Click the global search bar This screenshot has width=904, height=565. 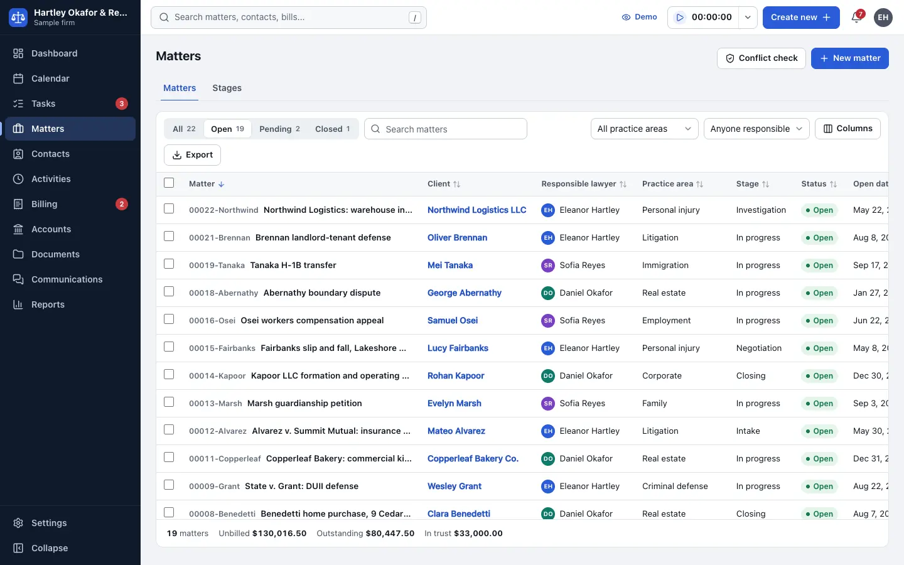[x=289, y=18]
